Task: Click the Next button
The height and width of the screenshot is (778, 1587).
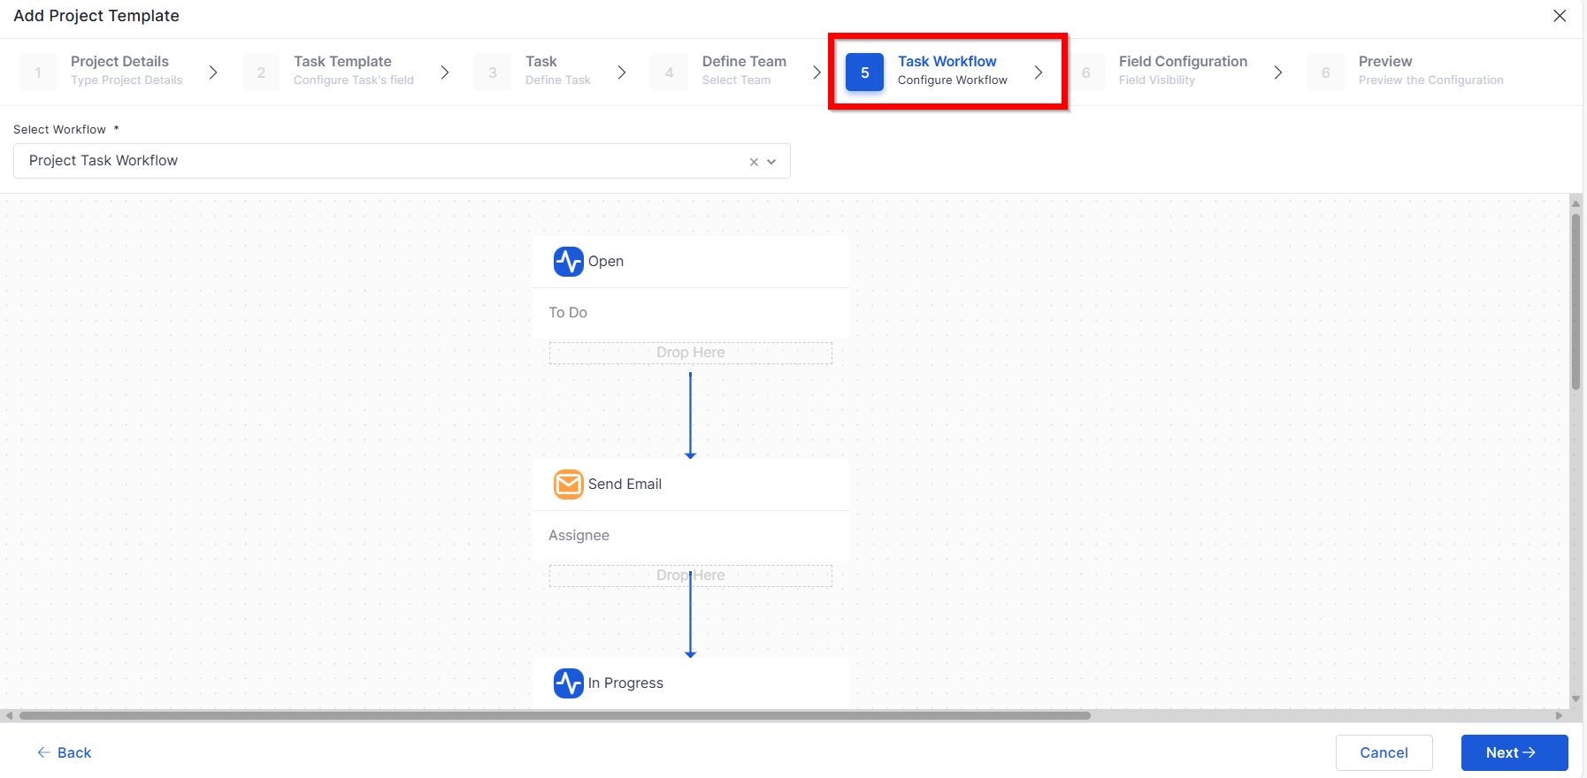Action: tap(1514, 752)
